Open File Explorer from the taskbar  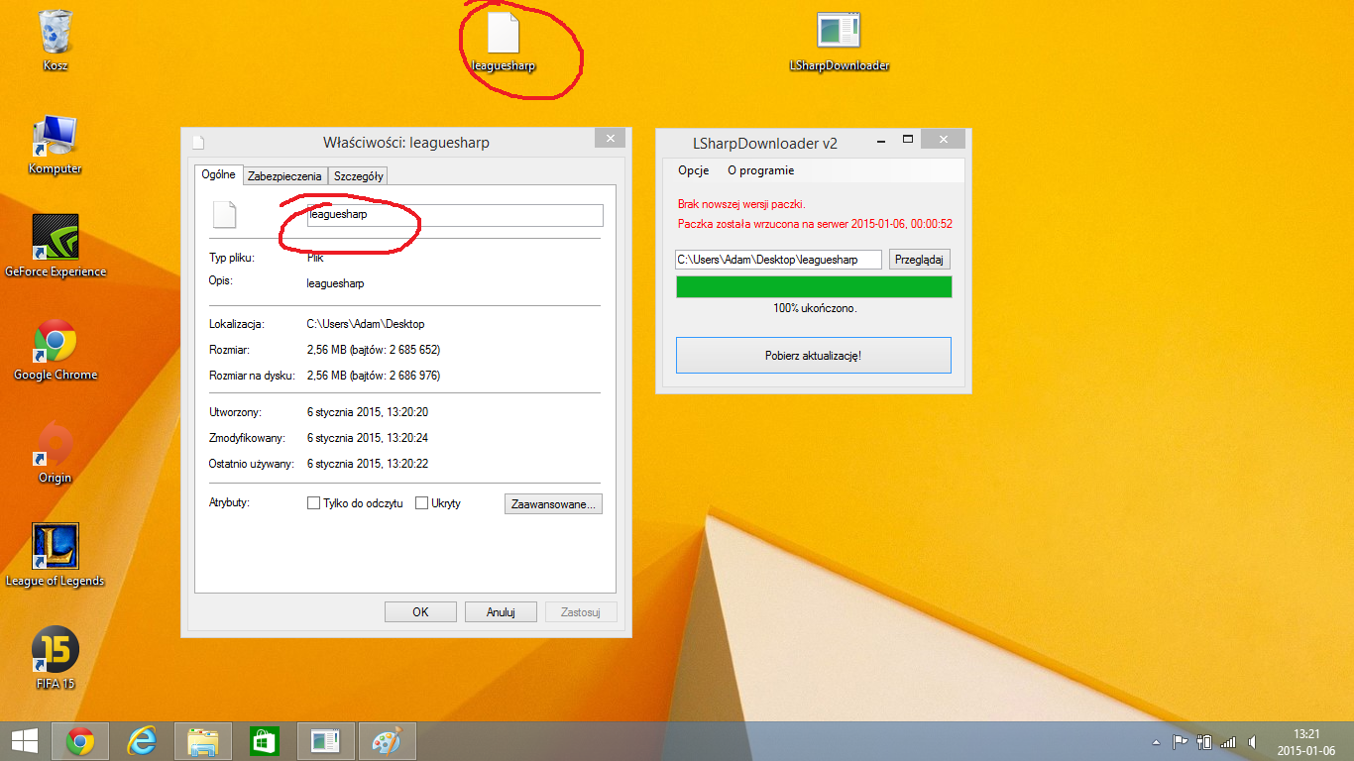click(203, 741)
